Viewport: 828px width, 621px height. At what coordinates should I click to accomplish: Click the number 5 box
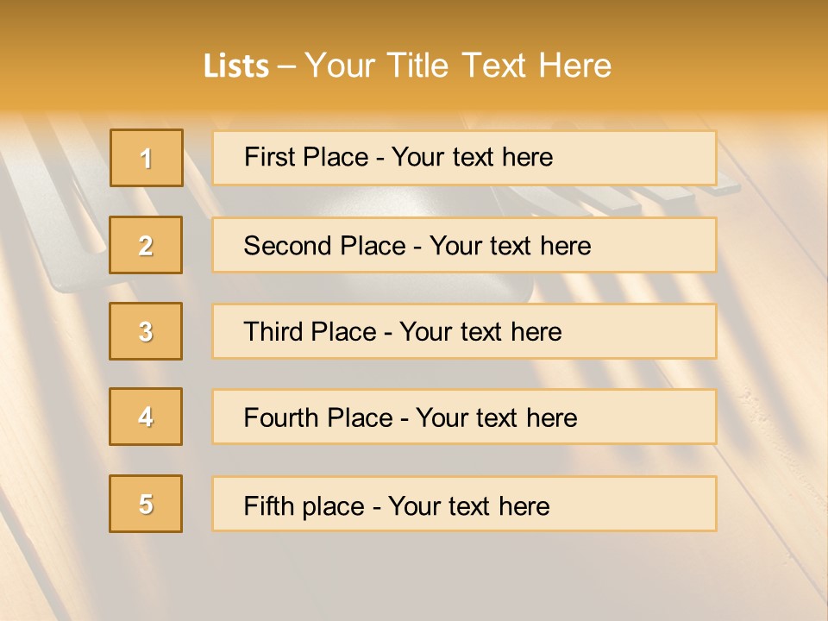pos(146,504)
